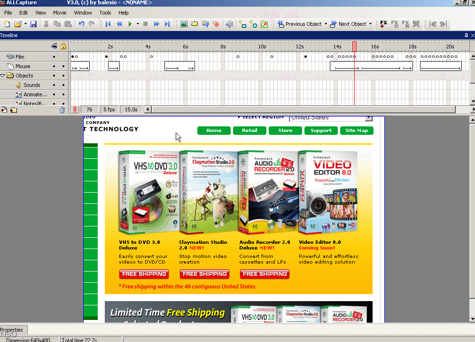Toggle visibility dot of Mouse layer
475x342 pixels.
tap(54, 66)
